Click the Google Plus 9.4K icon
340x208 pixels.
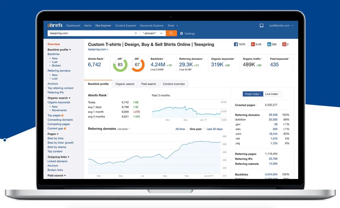click(x=253, y=44)
